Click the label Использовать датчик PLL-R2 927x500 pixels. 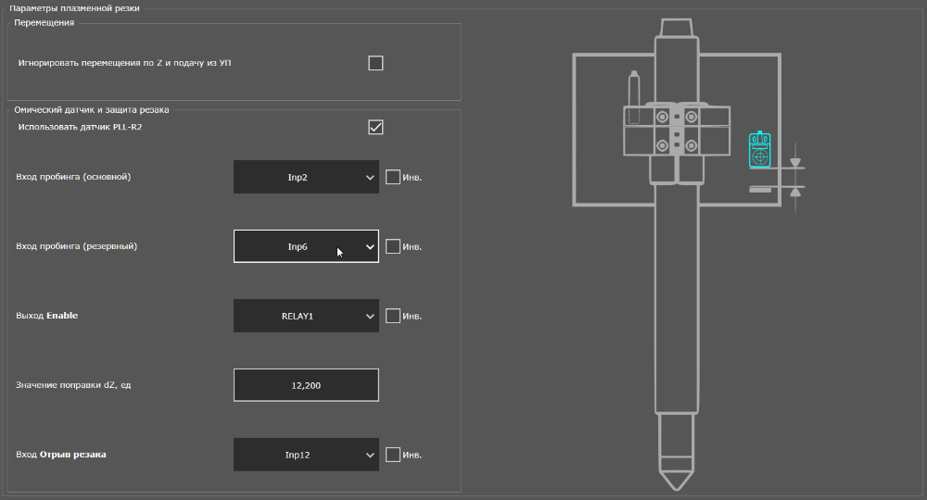(x=80, y=127)
